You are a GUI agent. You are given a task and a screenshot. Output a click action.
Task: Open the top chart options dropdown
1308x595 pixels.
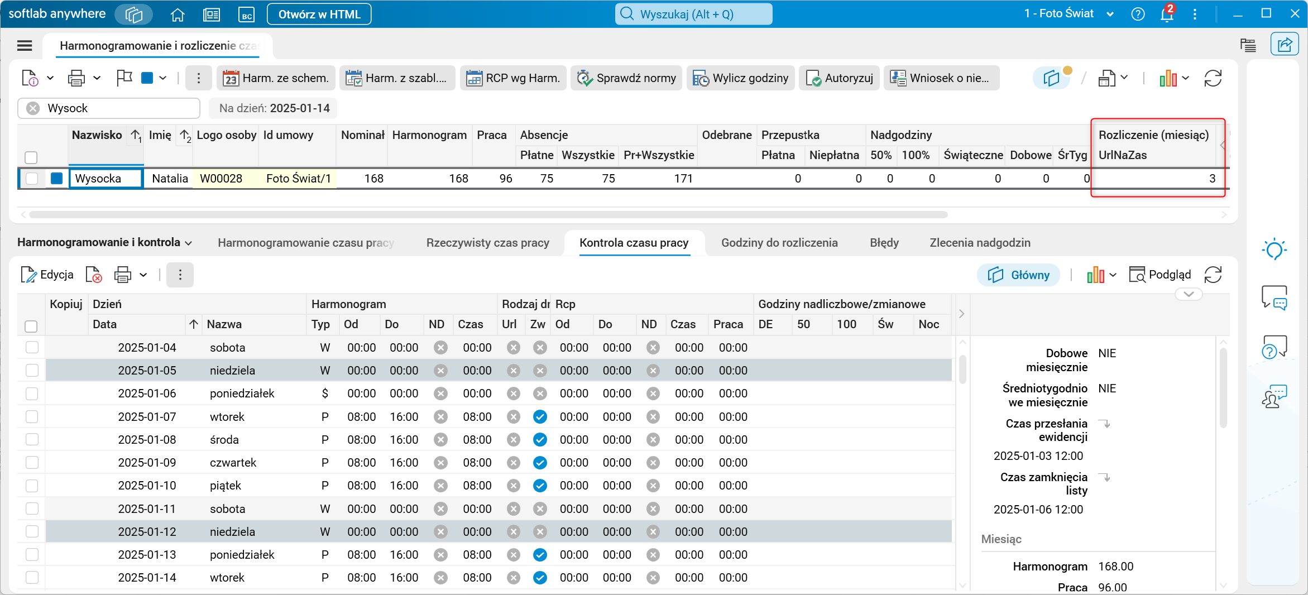tap(1186, 78)
